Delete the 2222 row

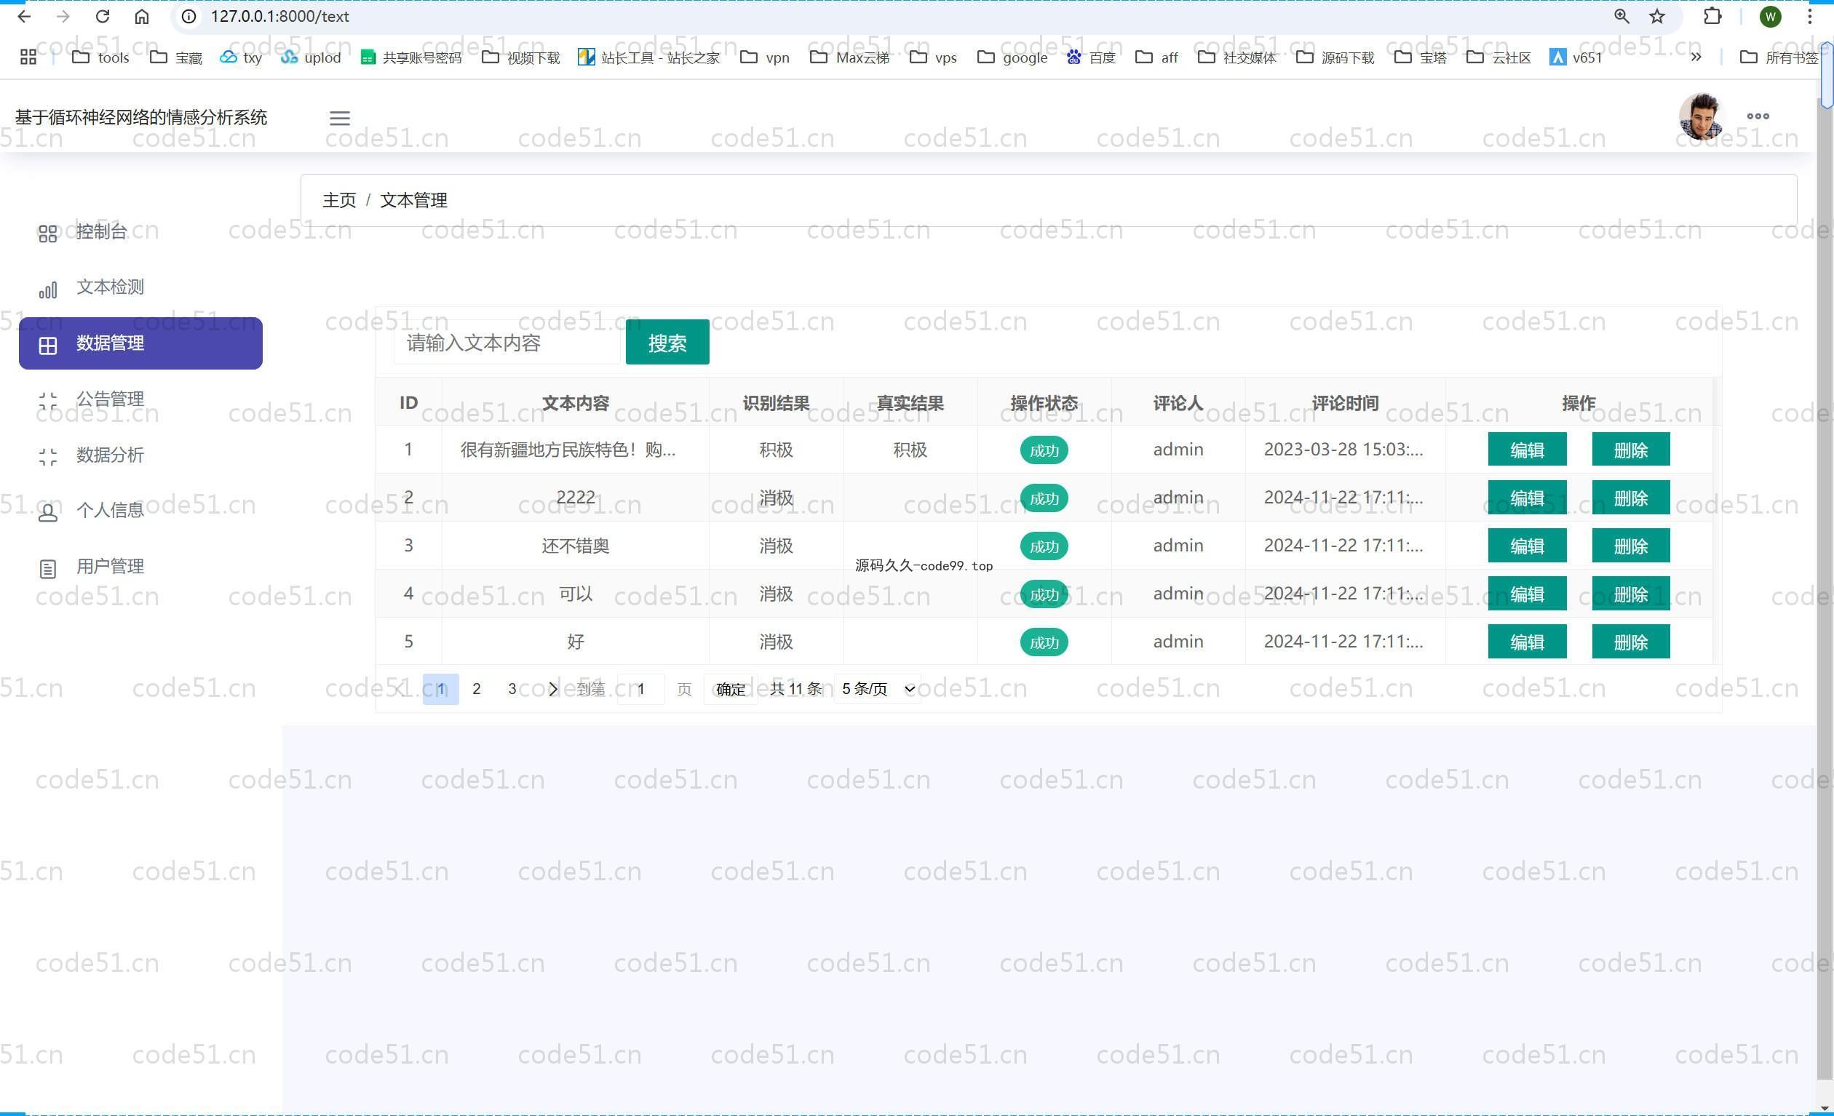coord(1630,498)
